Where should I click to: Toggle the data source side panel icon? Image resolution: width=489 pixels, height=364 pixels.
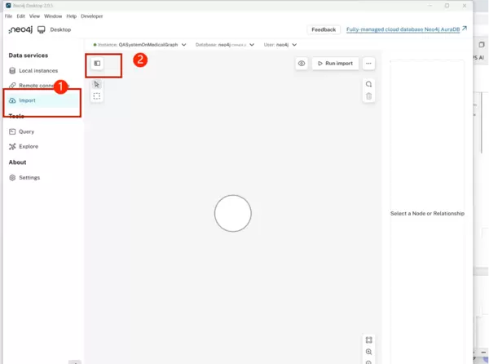pyautogui.click(x=97, y=63)
